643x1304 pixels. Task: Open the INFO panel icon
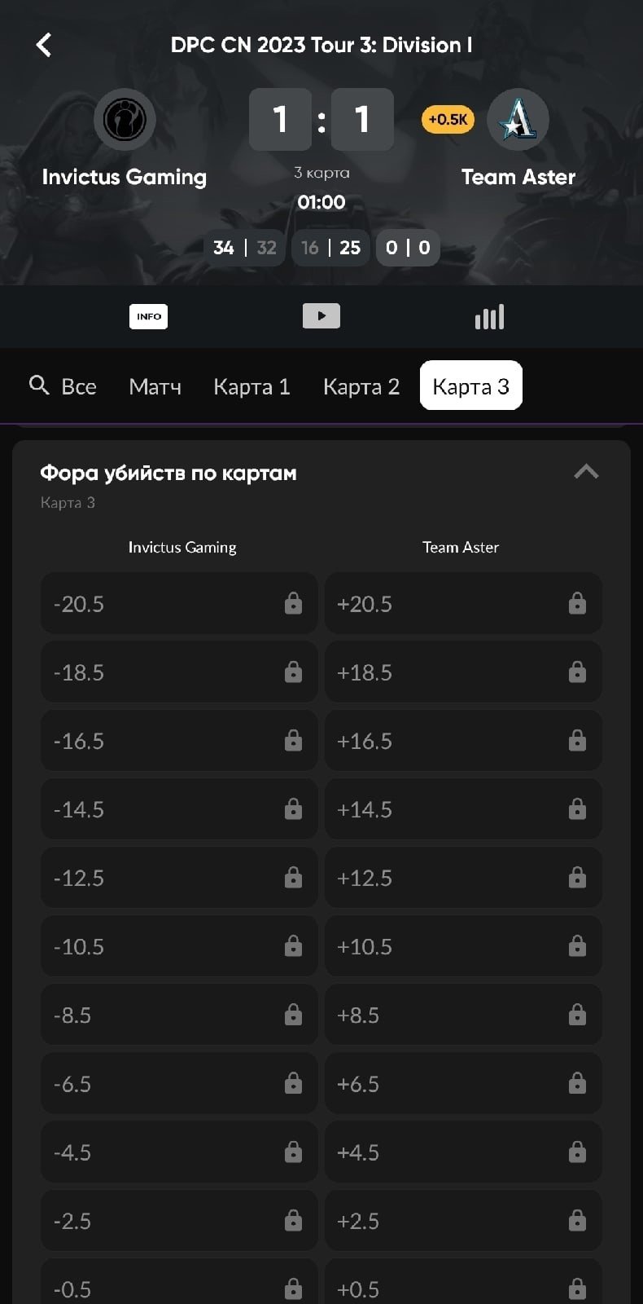pos(148,316)
